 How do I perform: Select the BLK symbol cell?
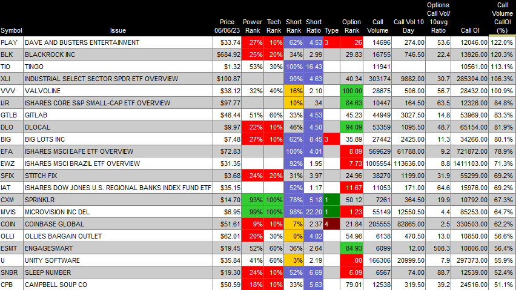[12, 54]
